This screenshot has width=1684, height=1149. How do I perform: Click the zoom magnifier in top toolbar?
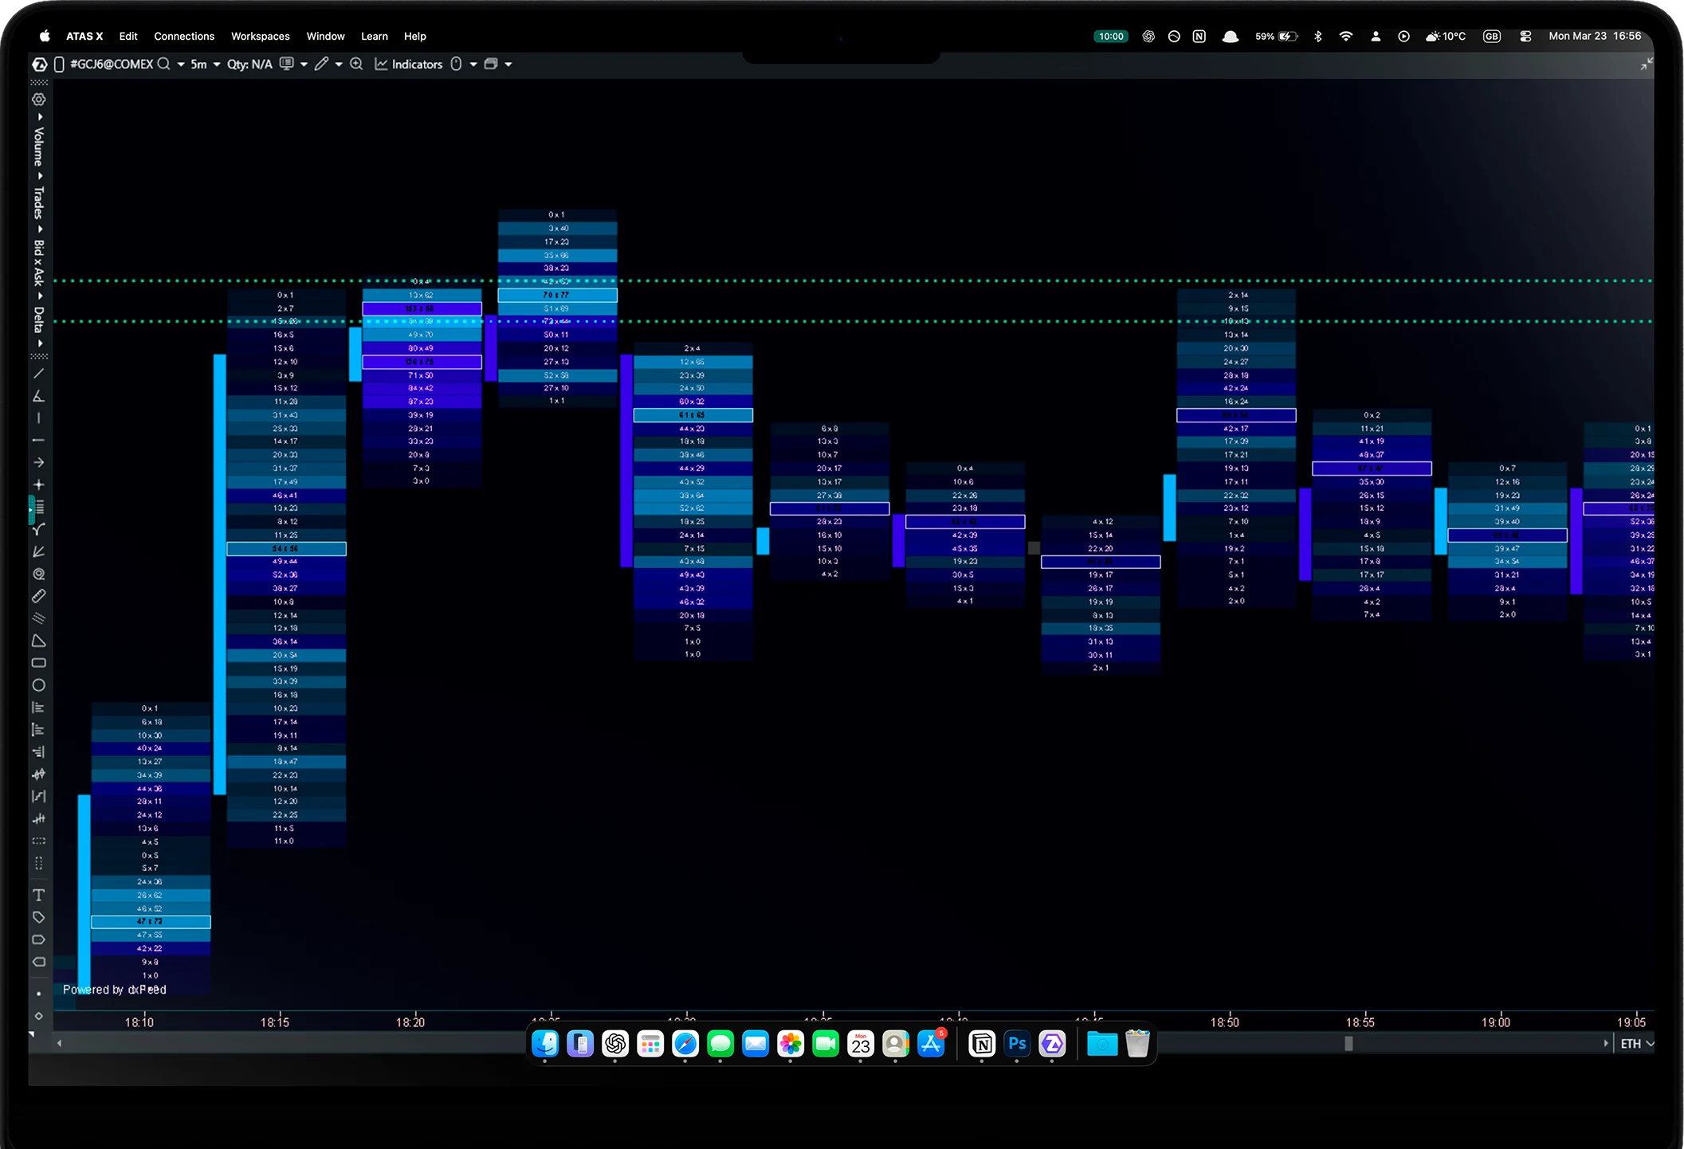[356, 64]
